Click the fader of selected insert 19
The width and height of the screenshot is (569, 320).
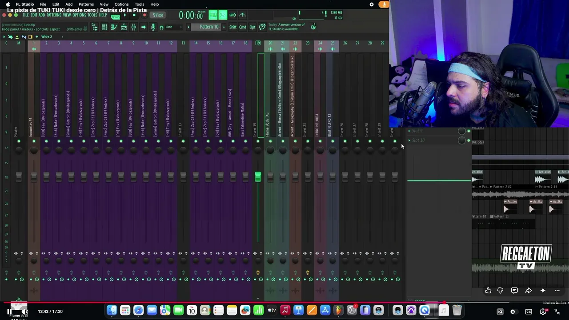[x=258, y=177]
